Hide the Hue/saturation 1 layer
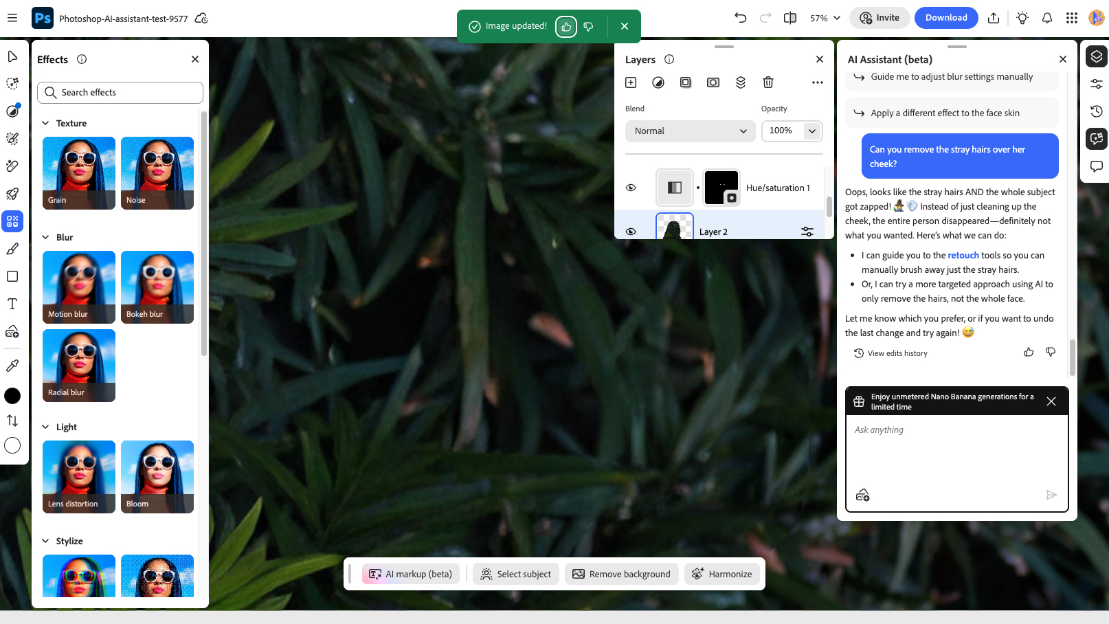The height and width of the screenshot is (624, 1109). [631, 187]
